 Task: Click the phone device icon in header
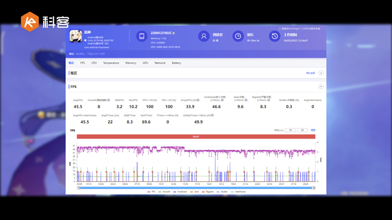(x=141, y=36)
